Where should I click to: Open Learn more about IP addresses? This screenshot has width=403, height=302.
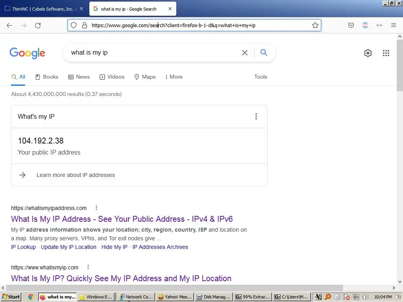pyautogui.click(x=76, y=175)
